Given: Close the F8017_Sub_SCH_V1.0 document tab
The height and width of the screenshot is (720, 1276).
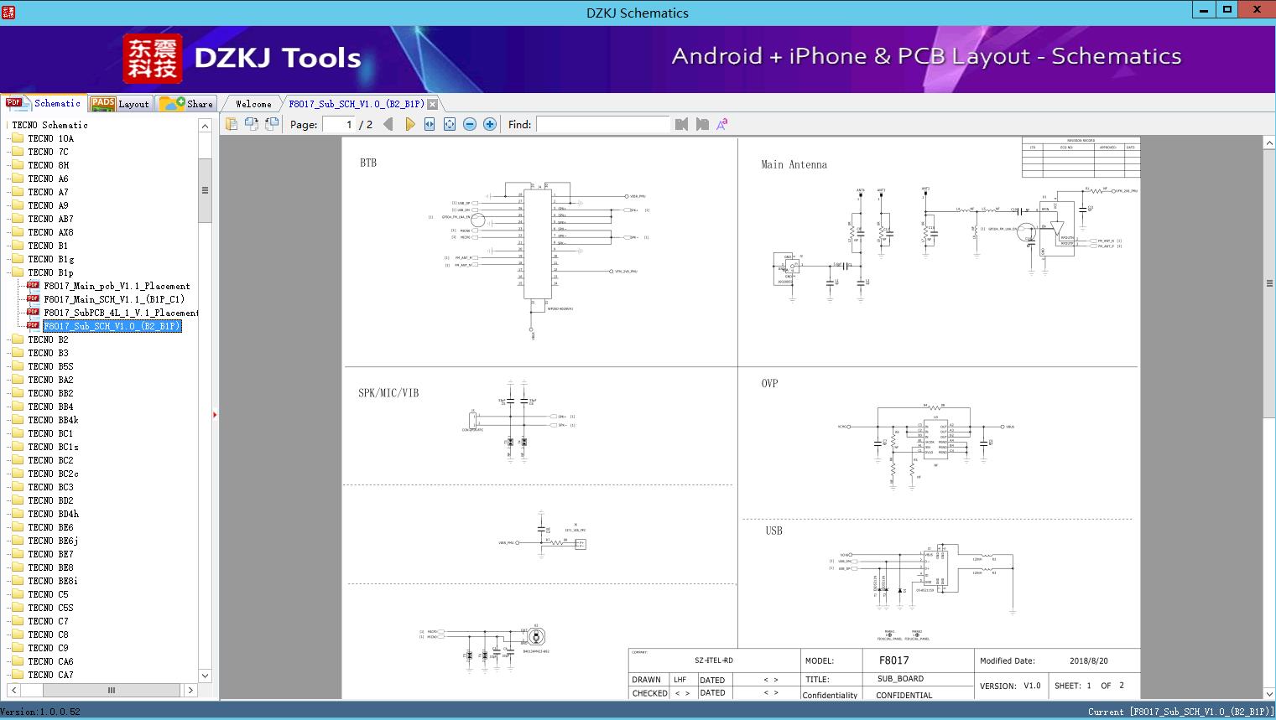Looking at the screenshot, I should (432, 104).
